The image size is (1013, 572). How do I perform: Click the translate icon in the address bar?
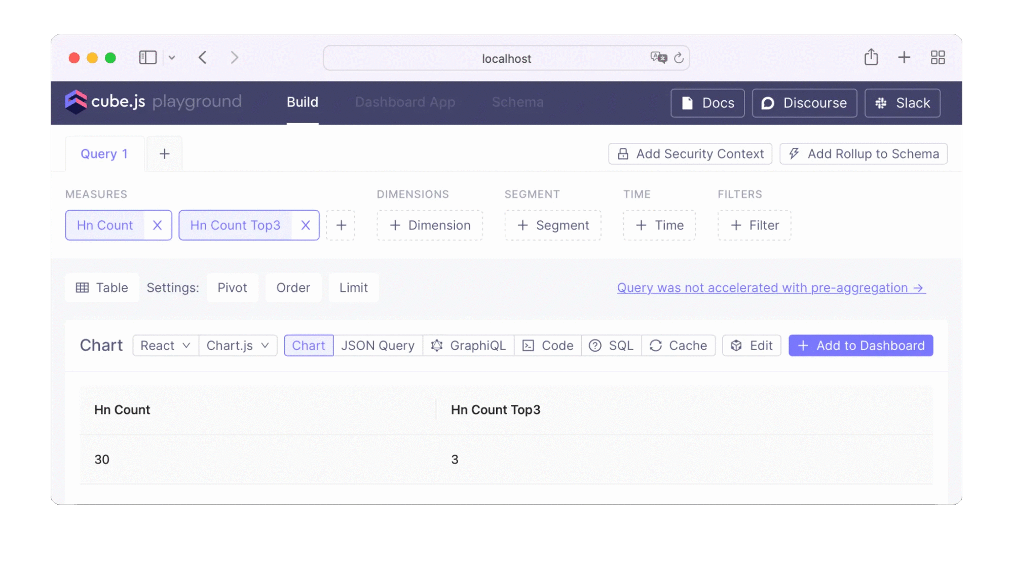(658, 57)
